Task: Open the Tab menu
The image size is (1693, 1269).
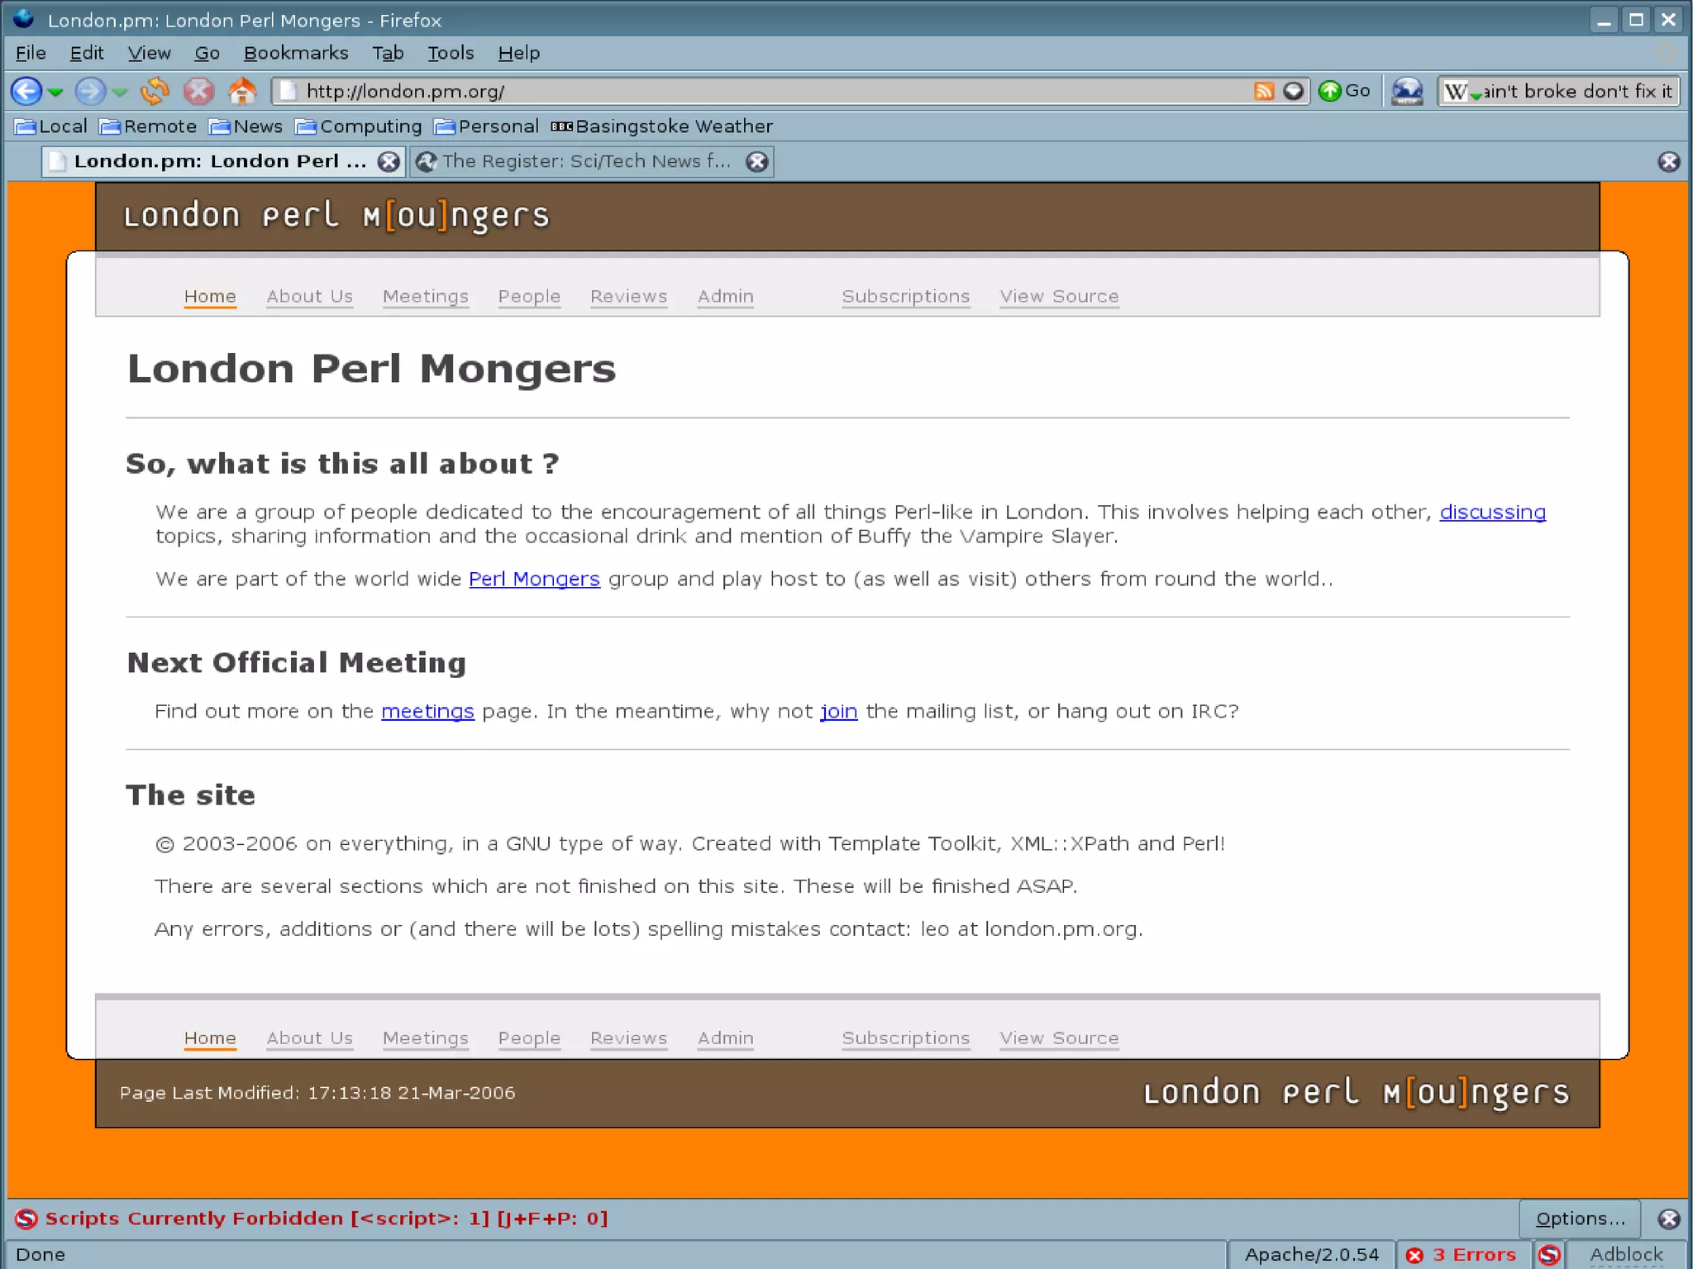Action: [x=388, y=53]
